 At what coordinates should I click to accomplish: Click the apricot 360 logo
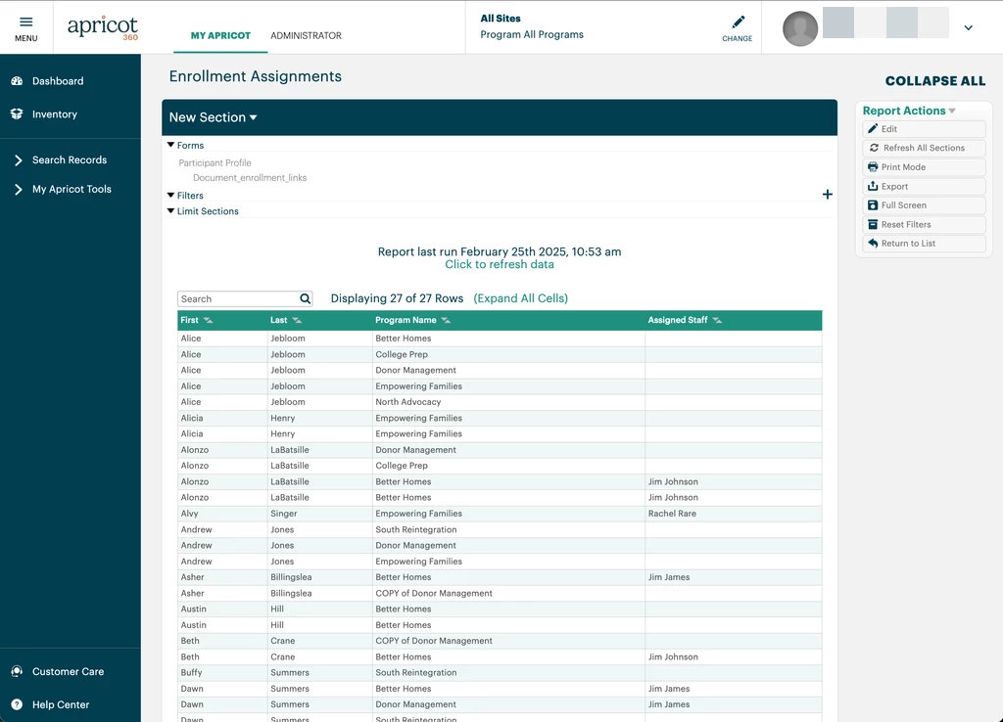[x=103, y=27]
